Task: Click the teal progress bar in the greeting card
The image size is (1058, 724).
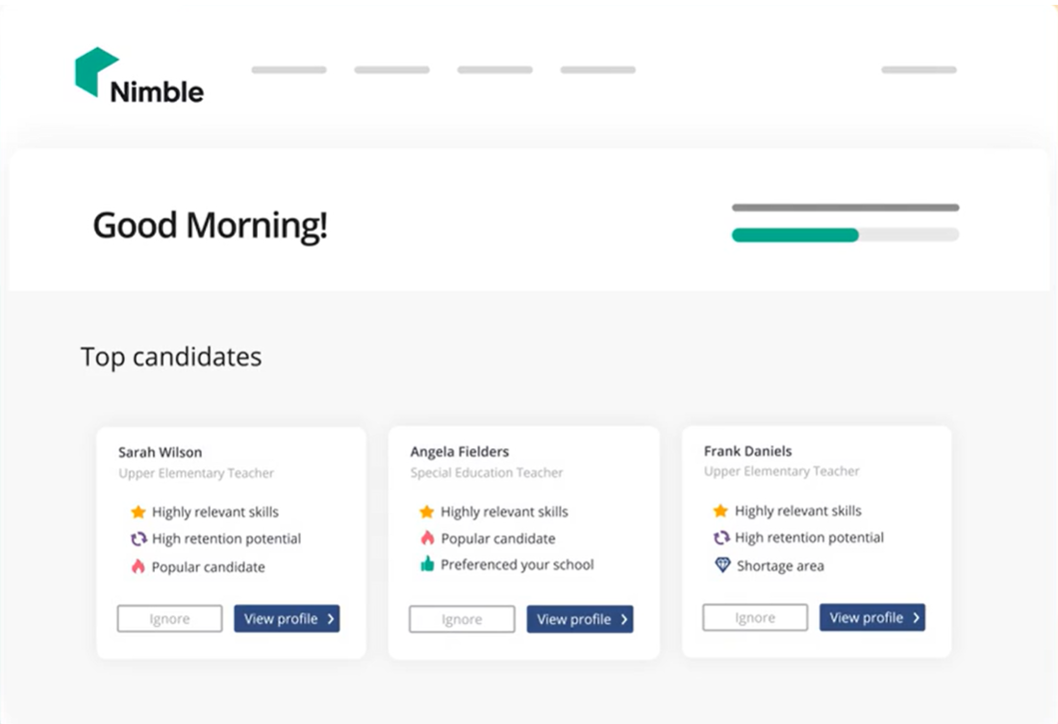Action: 795,234
